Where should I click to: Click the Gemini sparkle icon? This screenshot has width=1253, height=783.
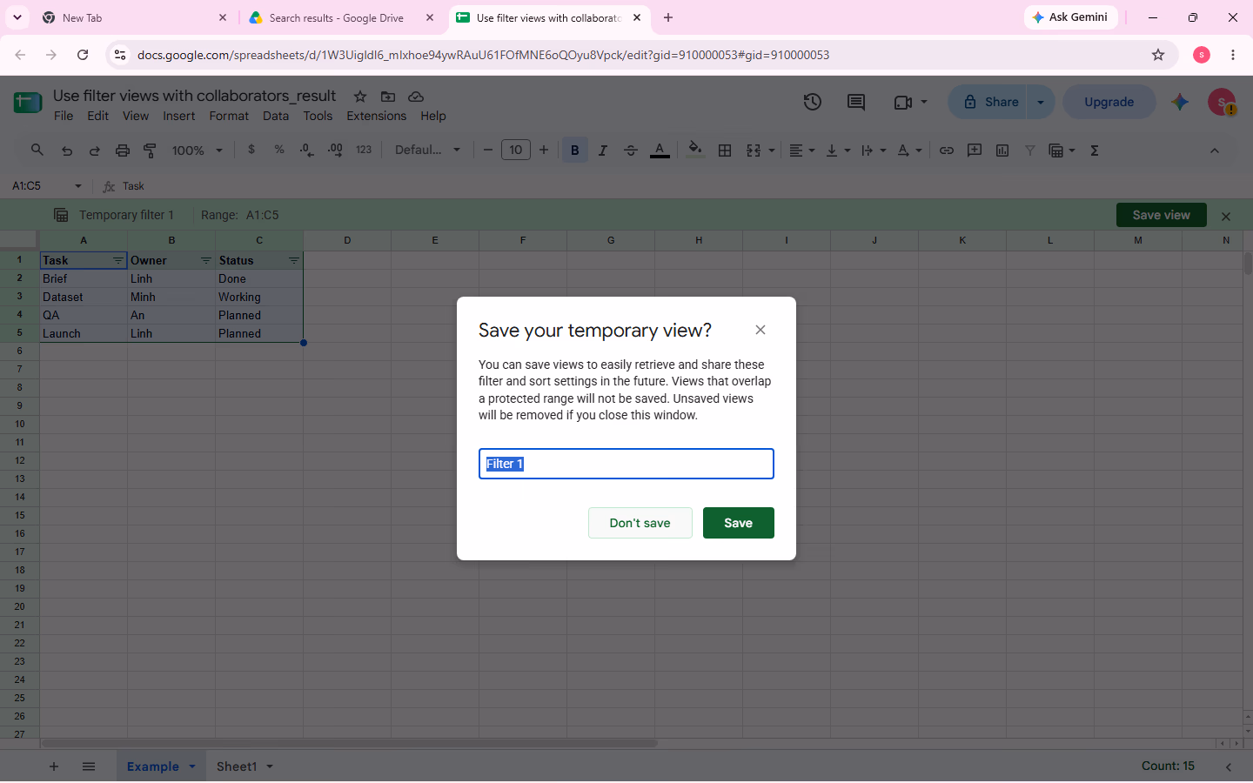click(x=1180, y=102)
